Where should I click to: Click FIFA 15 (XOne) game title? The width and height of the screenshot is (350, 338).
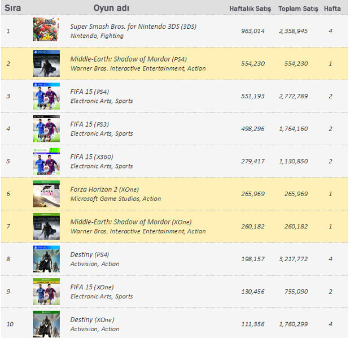click(93, 287)
